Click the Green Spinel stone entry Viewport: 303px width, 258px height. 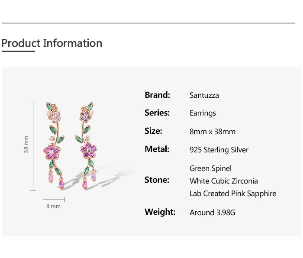210,168
